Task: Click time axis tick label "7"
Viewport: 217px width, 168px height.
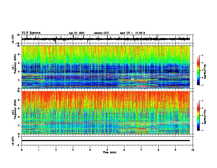Action: point(141,150)
